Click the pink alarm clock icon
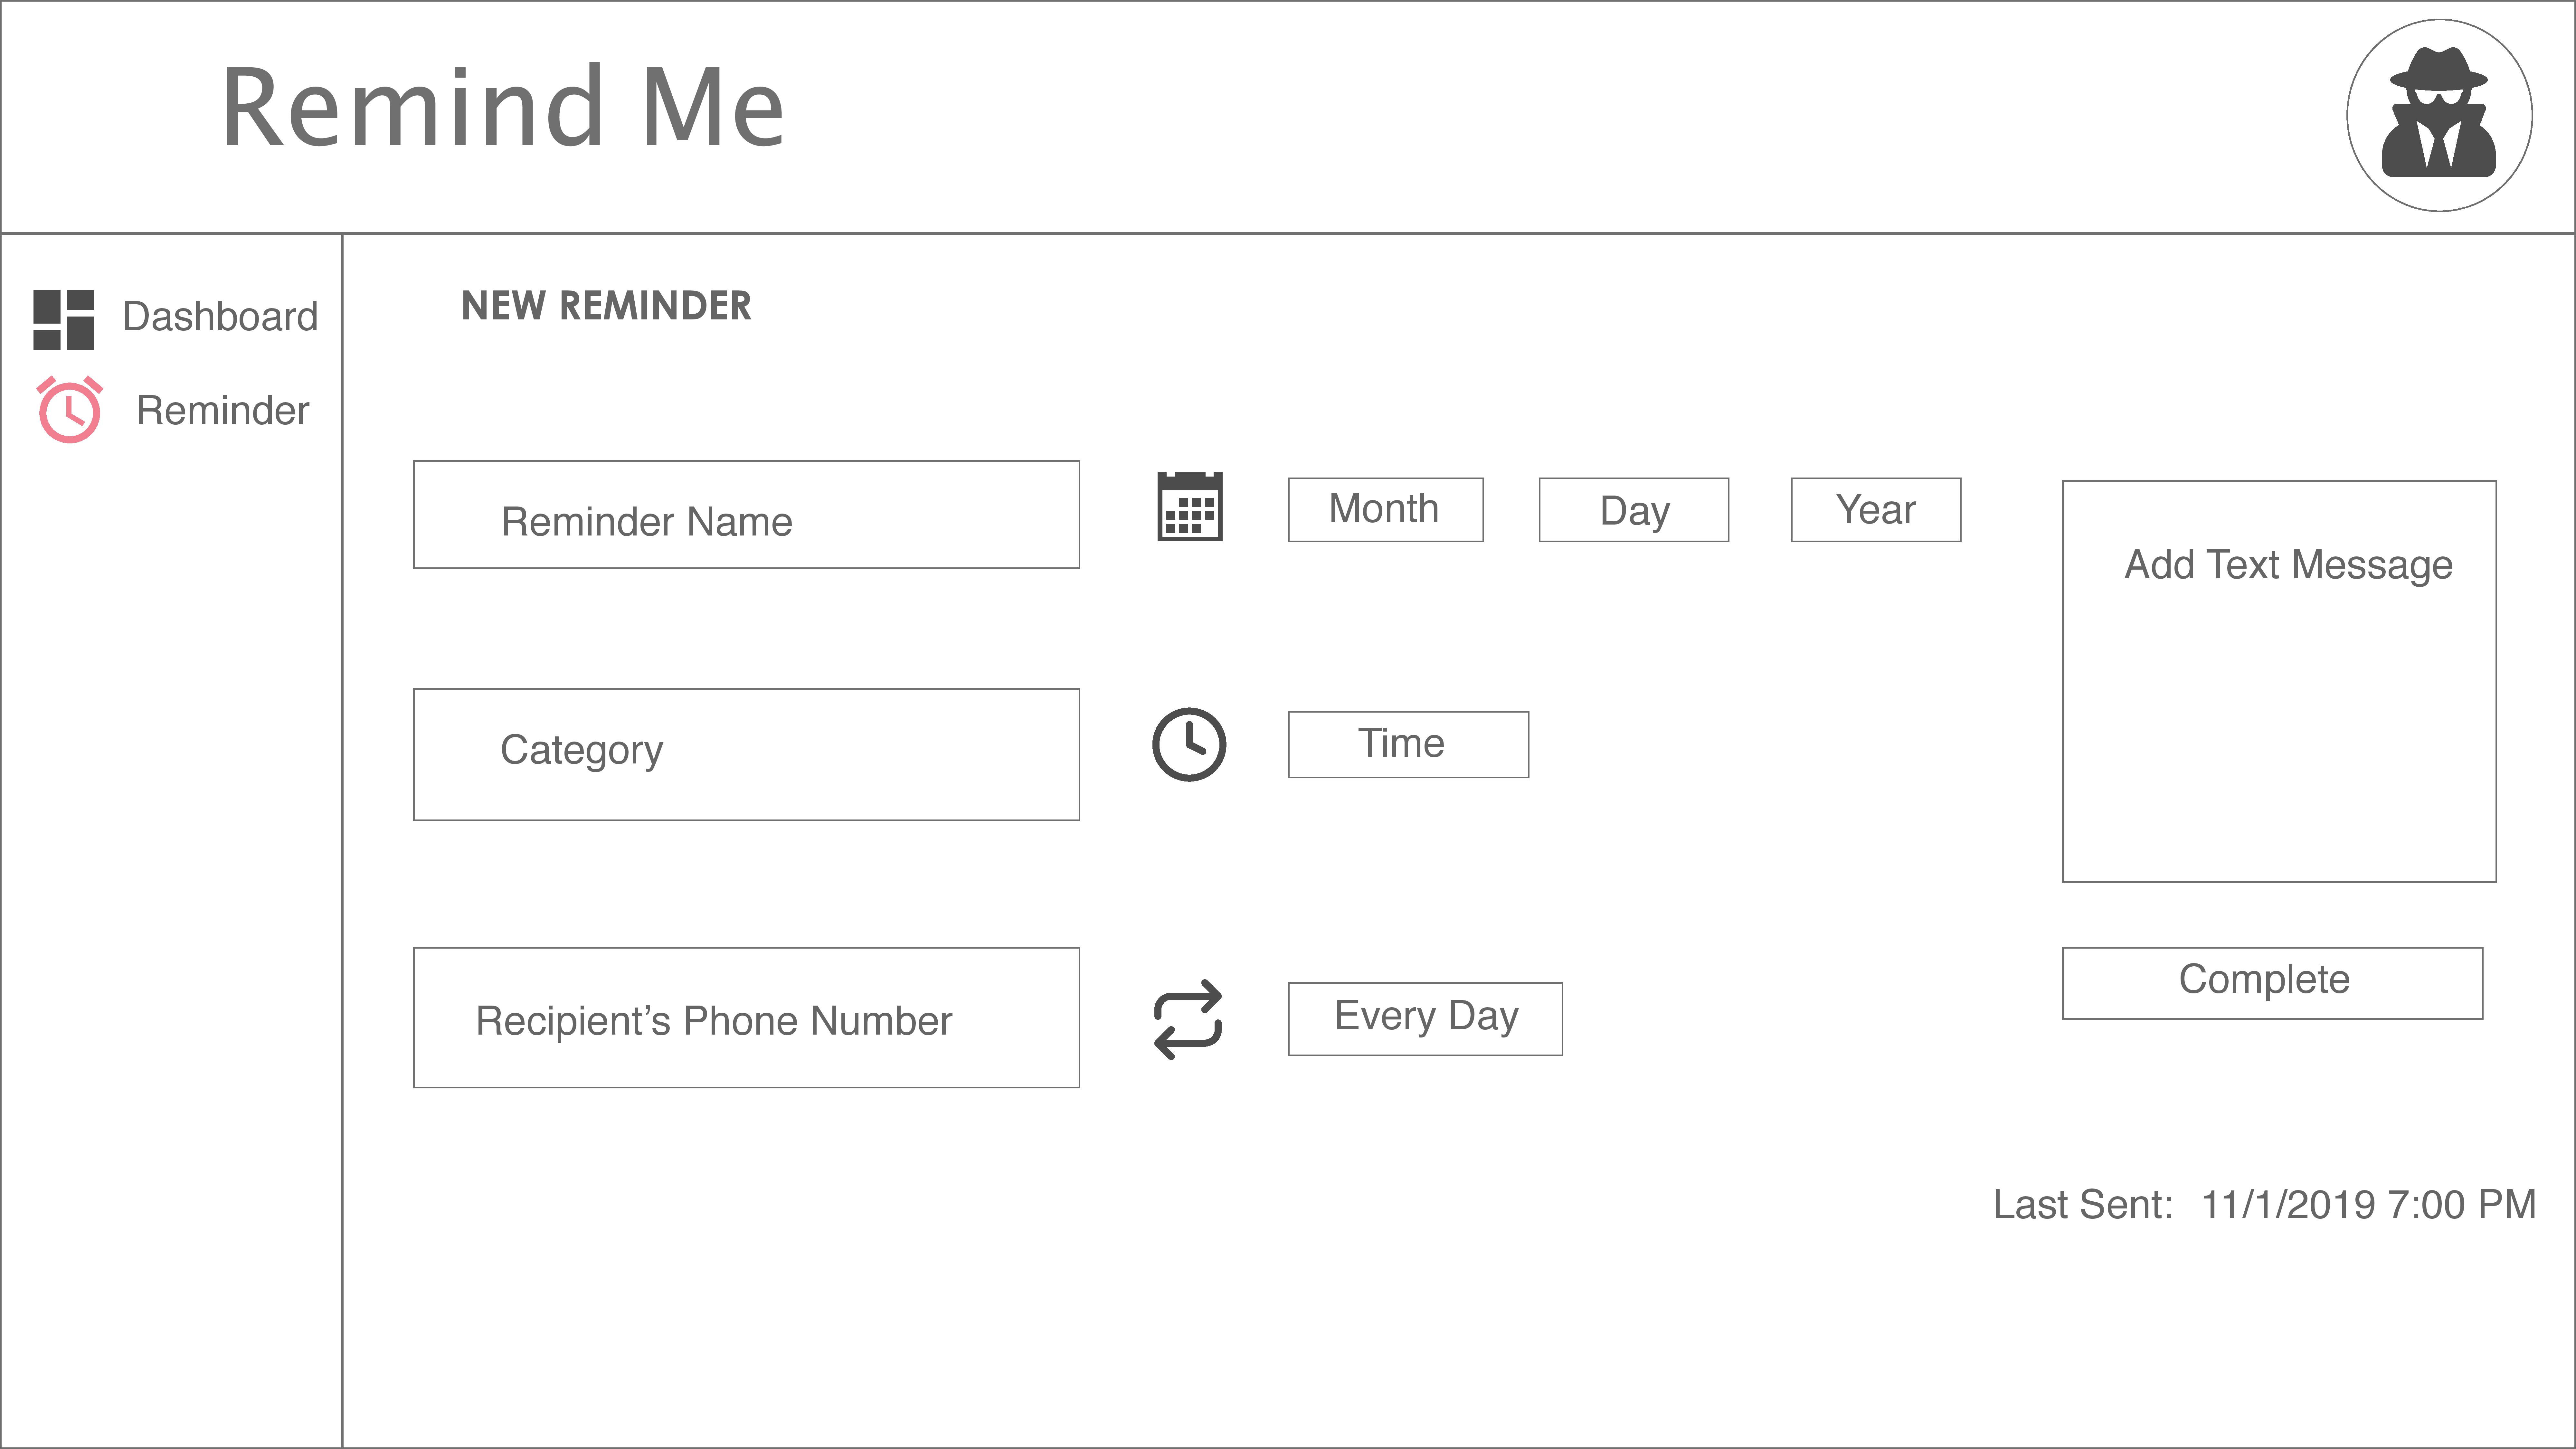Screen dimensions: 2576x1449 (69, 409)
